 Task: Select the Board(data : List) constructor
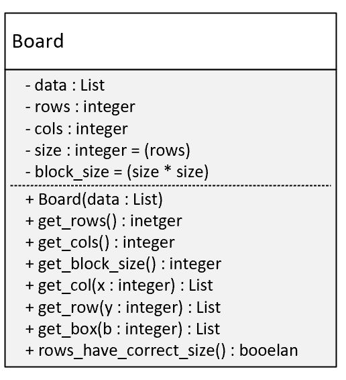94,199
